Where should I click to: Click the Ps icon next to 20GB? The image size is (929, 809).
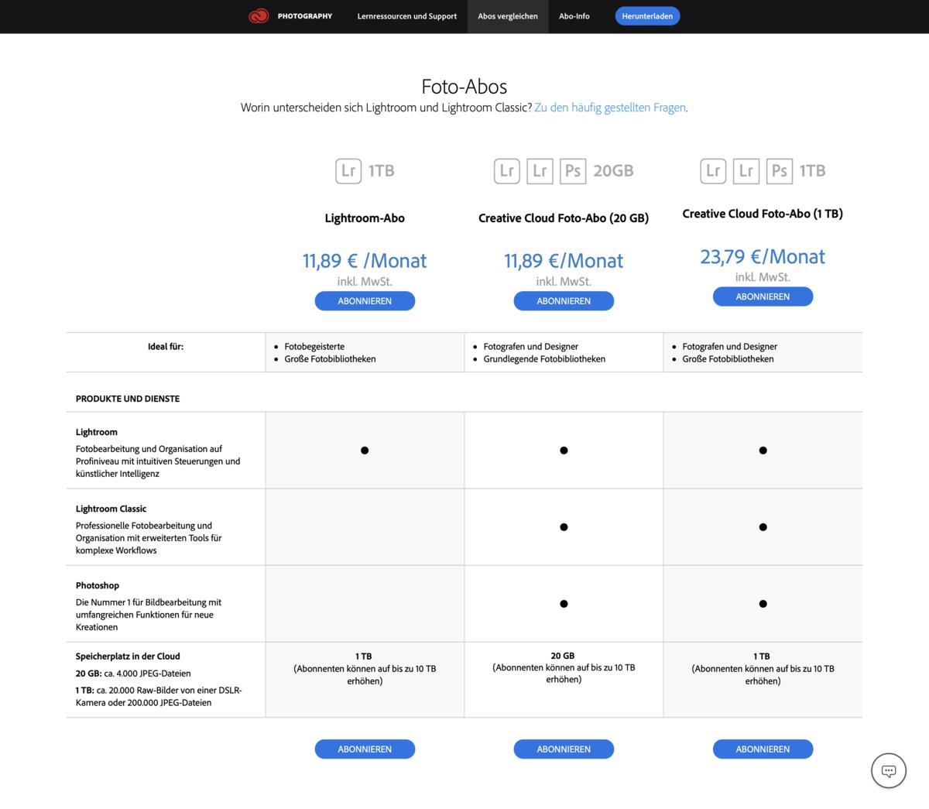pyautogui.click(x=573, y=170)
